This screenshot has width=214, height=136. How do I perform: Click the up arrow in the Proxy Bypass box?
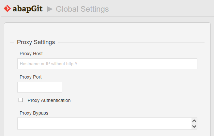194,121
